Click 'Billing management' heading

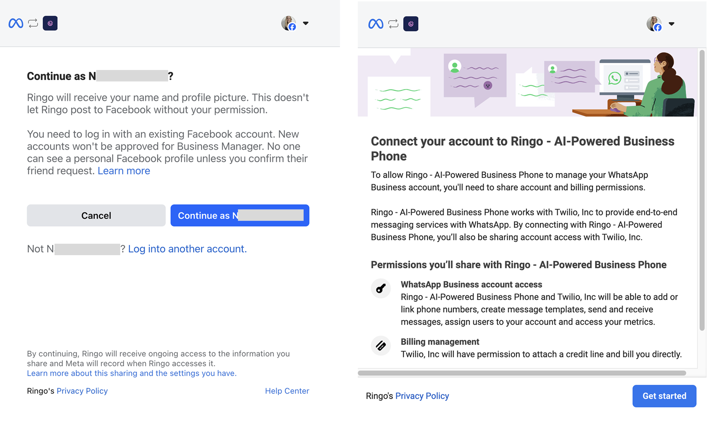440,342
